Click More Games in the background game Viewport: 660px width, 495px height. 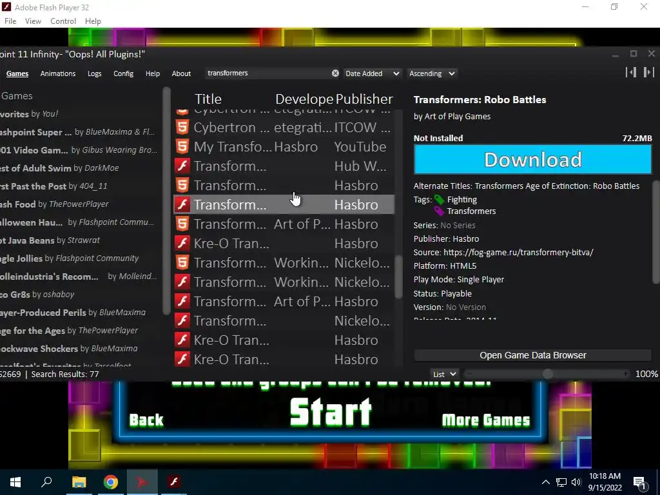point(486,420)
